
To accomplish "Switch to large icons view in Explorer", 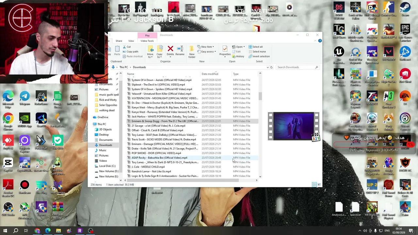I will click(x=319, y=185).
